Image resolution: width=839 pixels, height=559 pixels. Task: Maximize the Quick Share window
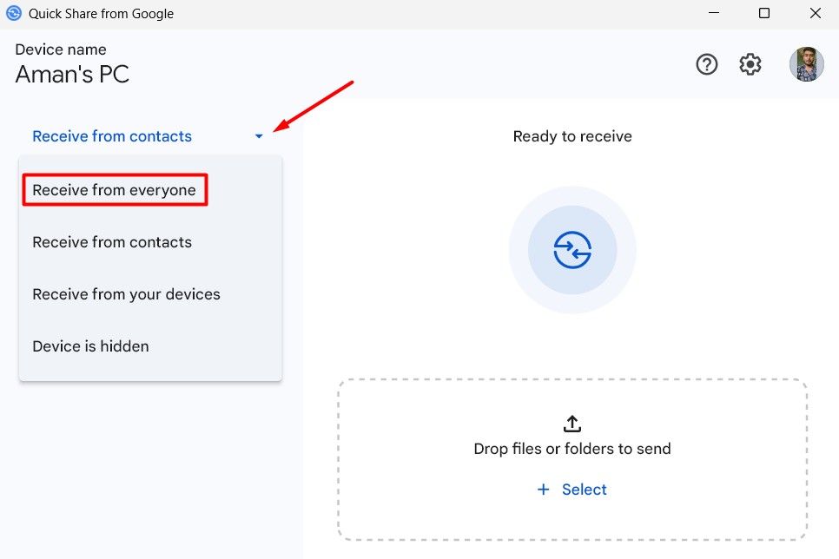pos(764,13)
